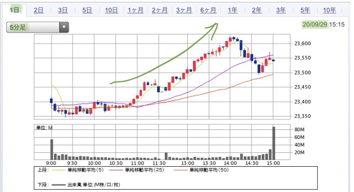
Task: Click the 10:30 time axis label
Action: click(x=116, y=163)
